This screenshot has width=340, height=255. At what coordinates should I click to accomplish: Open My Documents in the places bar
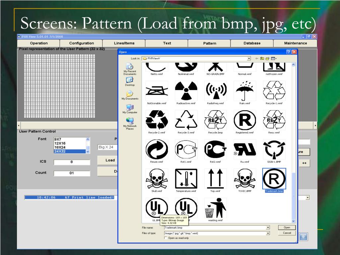point(130,95)
